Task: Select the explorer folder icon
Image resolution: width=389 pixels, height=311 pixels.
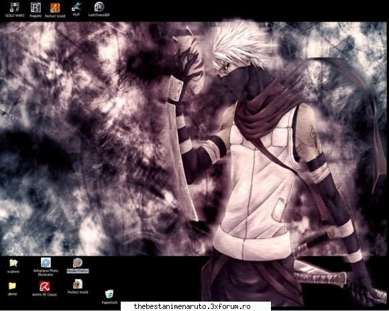Action: [x=13, y=265]
